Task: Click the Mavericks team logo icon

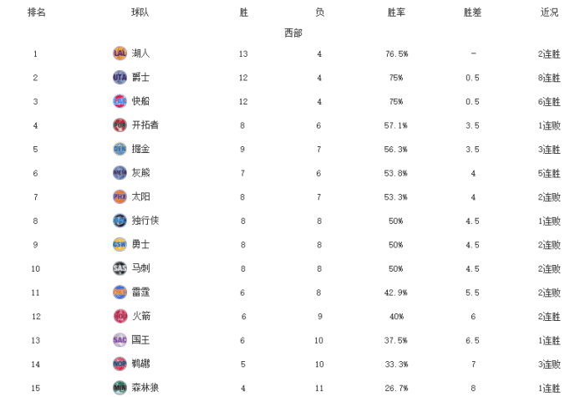Action: pos(120,221)
